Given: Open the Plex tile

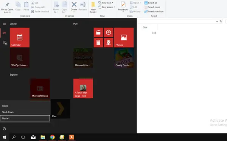Looking at the screenshot, I should [x=61, y=109].
